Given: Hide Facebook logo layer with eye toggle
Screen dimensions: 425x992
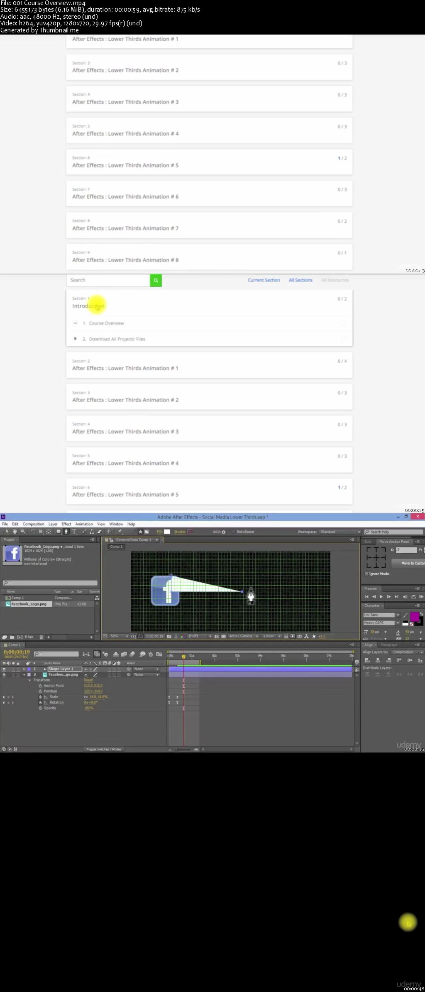Looking at the screenshot, I should coord(4,674).
